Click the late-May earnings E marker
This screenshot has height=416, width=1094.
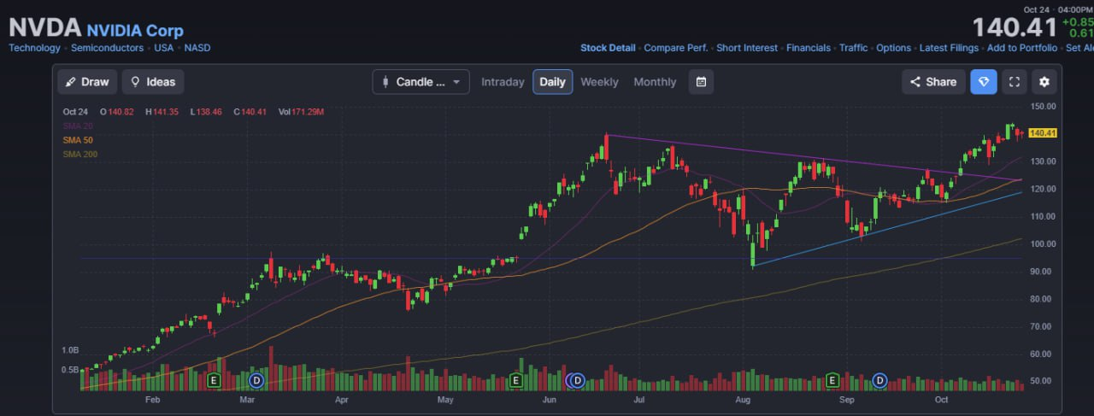tap(516, 379)
